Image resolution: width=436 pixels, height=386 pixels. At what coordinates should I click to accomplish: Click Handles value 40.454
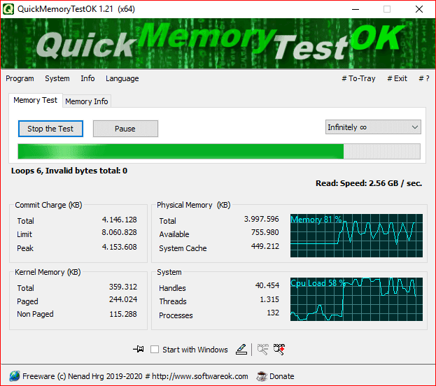267,285
